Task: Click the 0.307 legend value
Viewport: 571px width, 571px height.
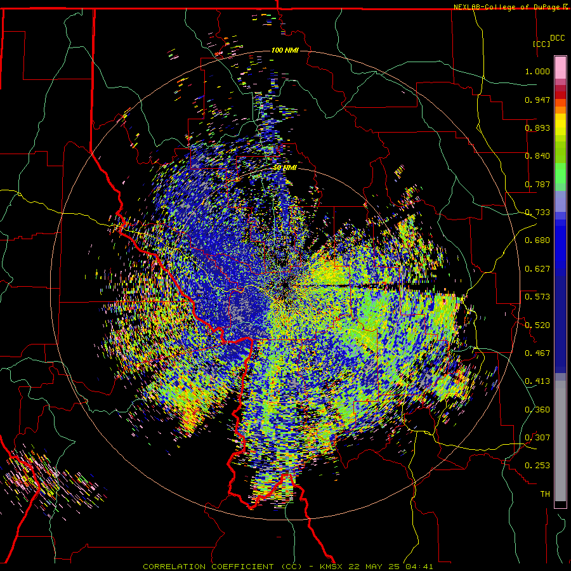Action: click(x=537, y=438)
